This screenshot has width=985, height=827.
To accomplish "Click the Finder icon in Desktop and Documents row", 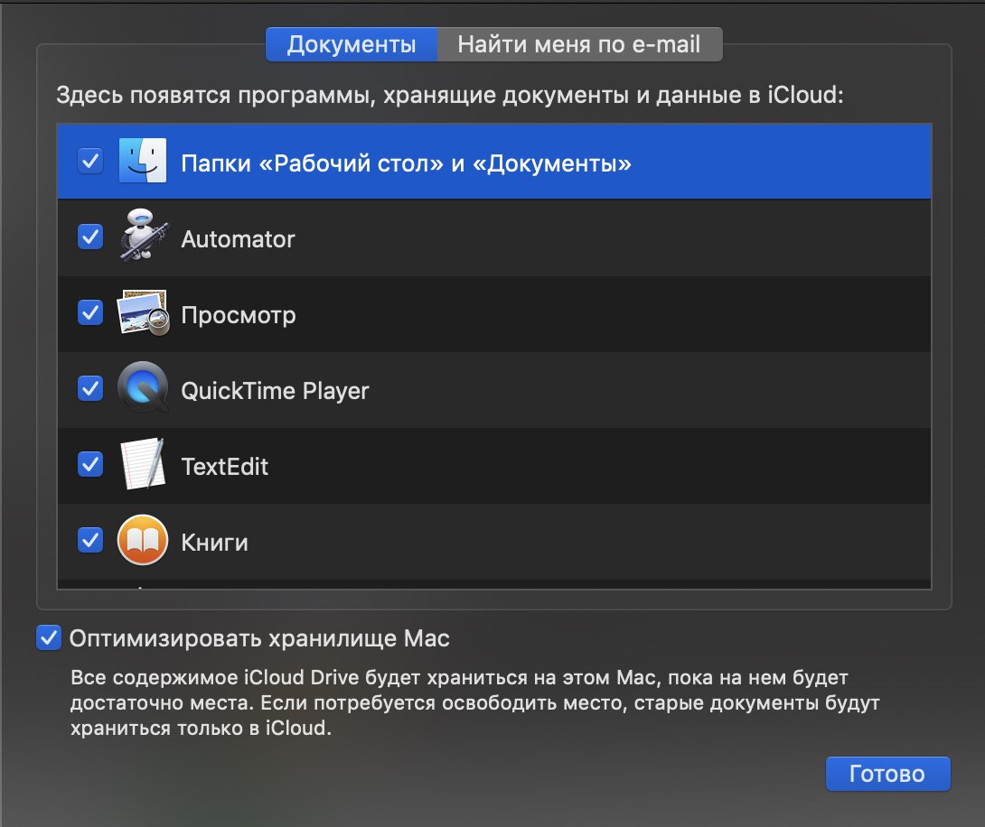I will [143, 161].
